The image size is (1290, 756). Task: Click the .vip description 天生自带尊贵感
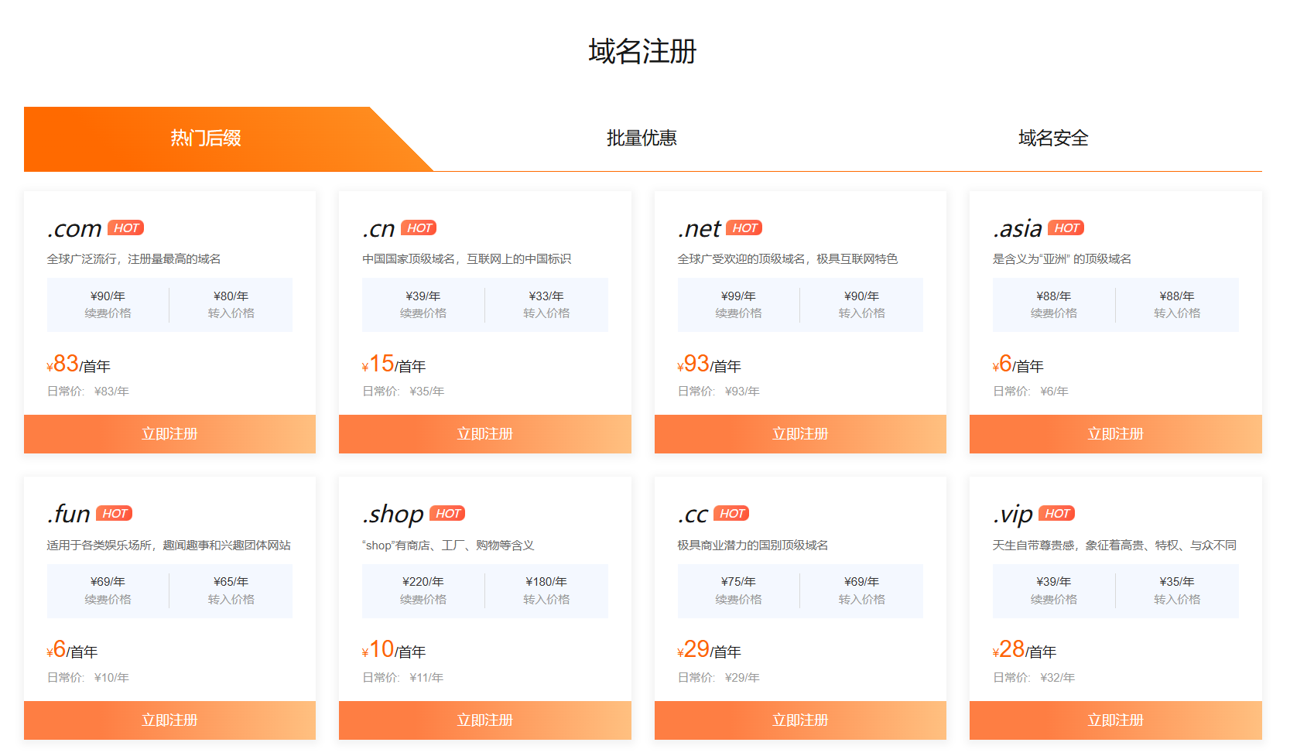pos(1114,546)
